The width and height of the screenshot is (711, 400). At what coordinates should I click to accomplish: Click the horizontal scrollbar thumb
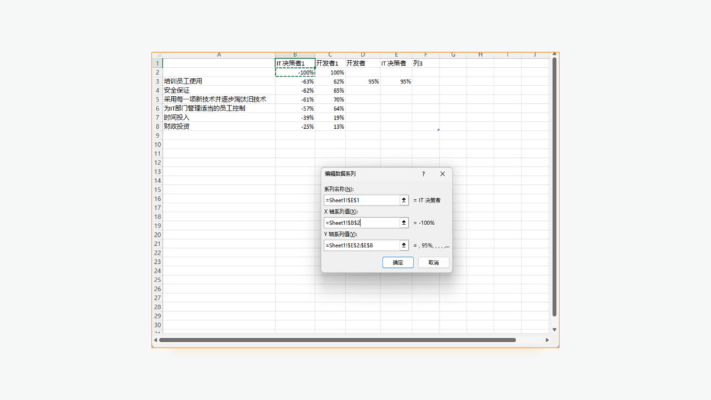(338, 339)
